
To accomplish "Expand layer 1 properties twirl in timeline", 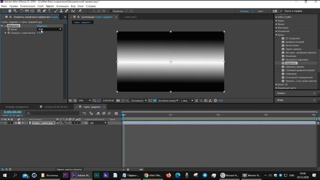I will click(16, 123).
